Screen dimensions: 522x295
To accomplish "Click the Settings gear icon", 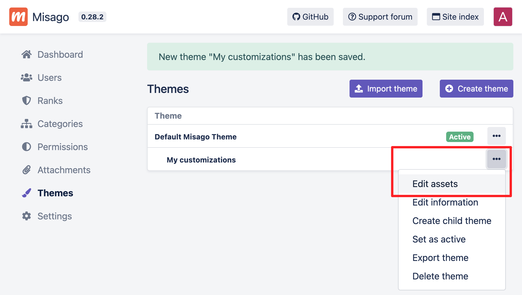I will (27, 216).
